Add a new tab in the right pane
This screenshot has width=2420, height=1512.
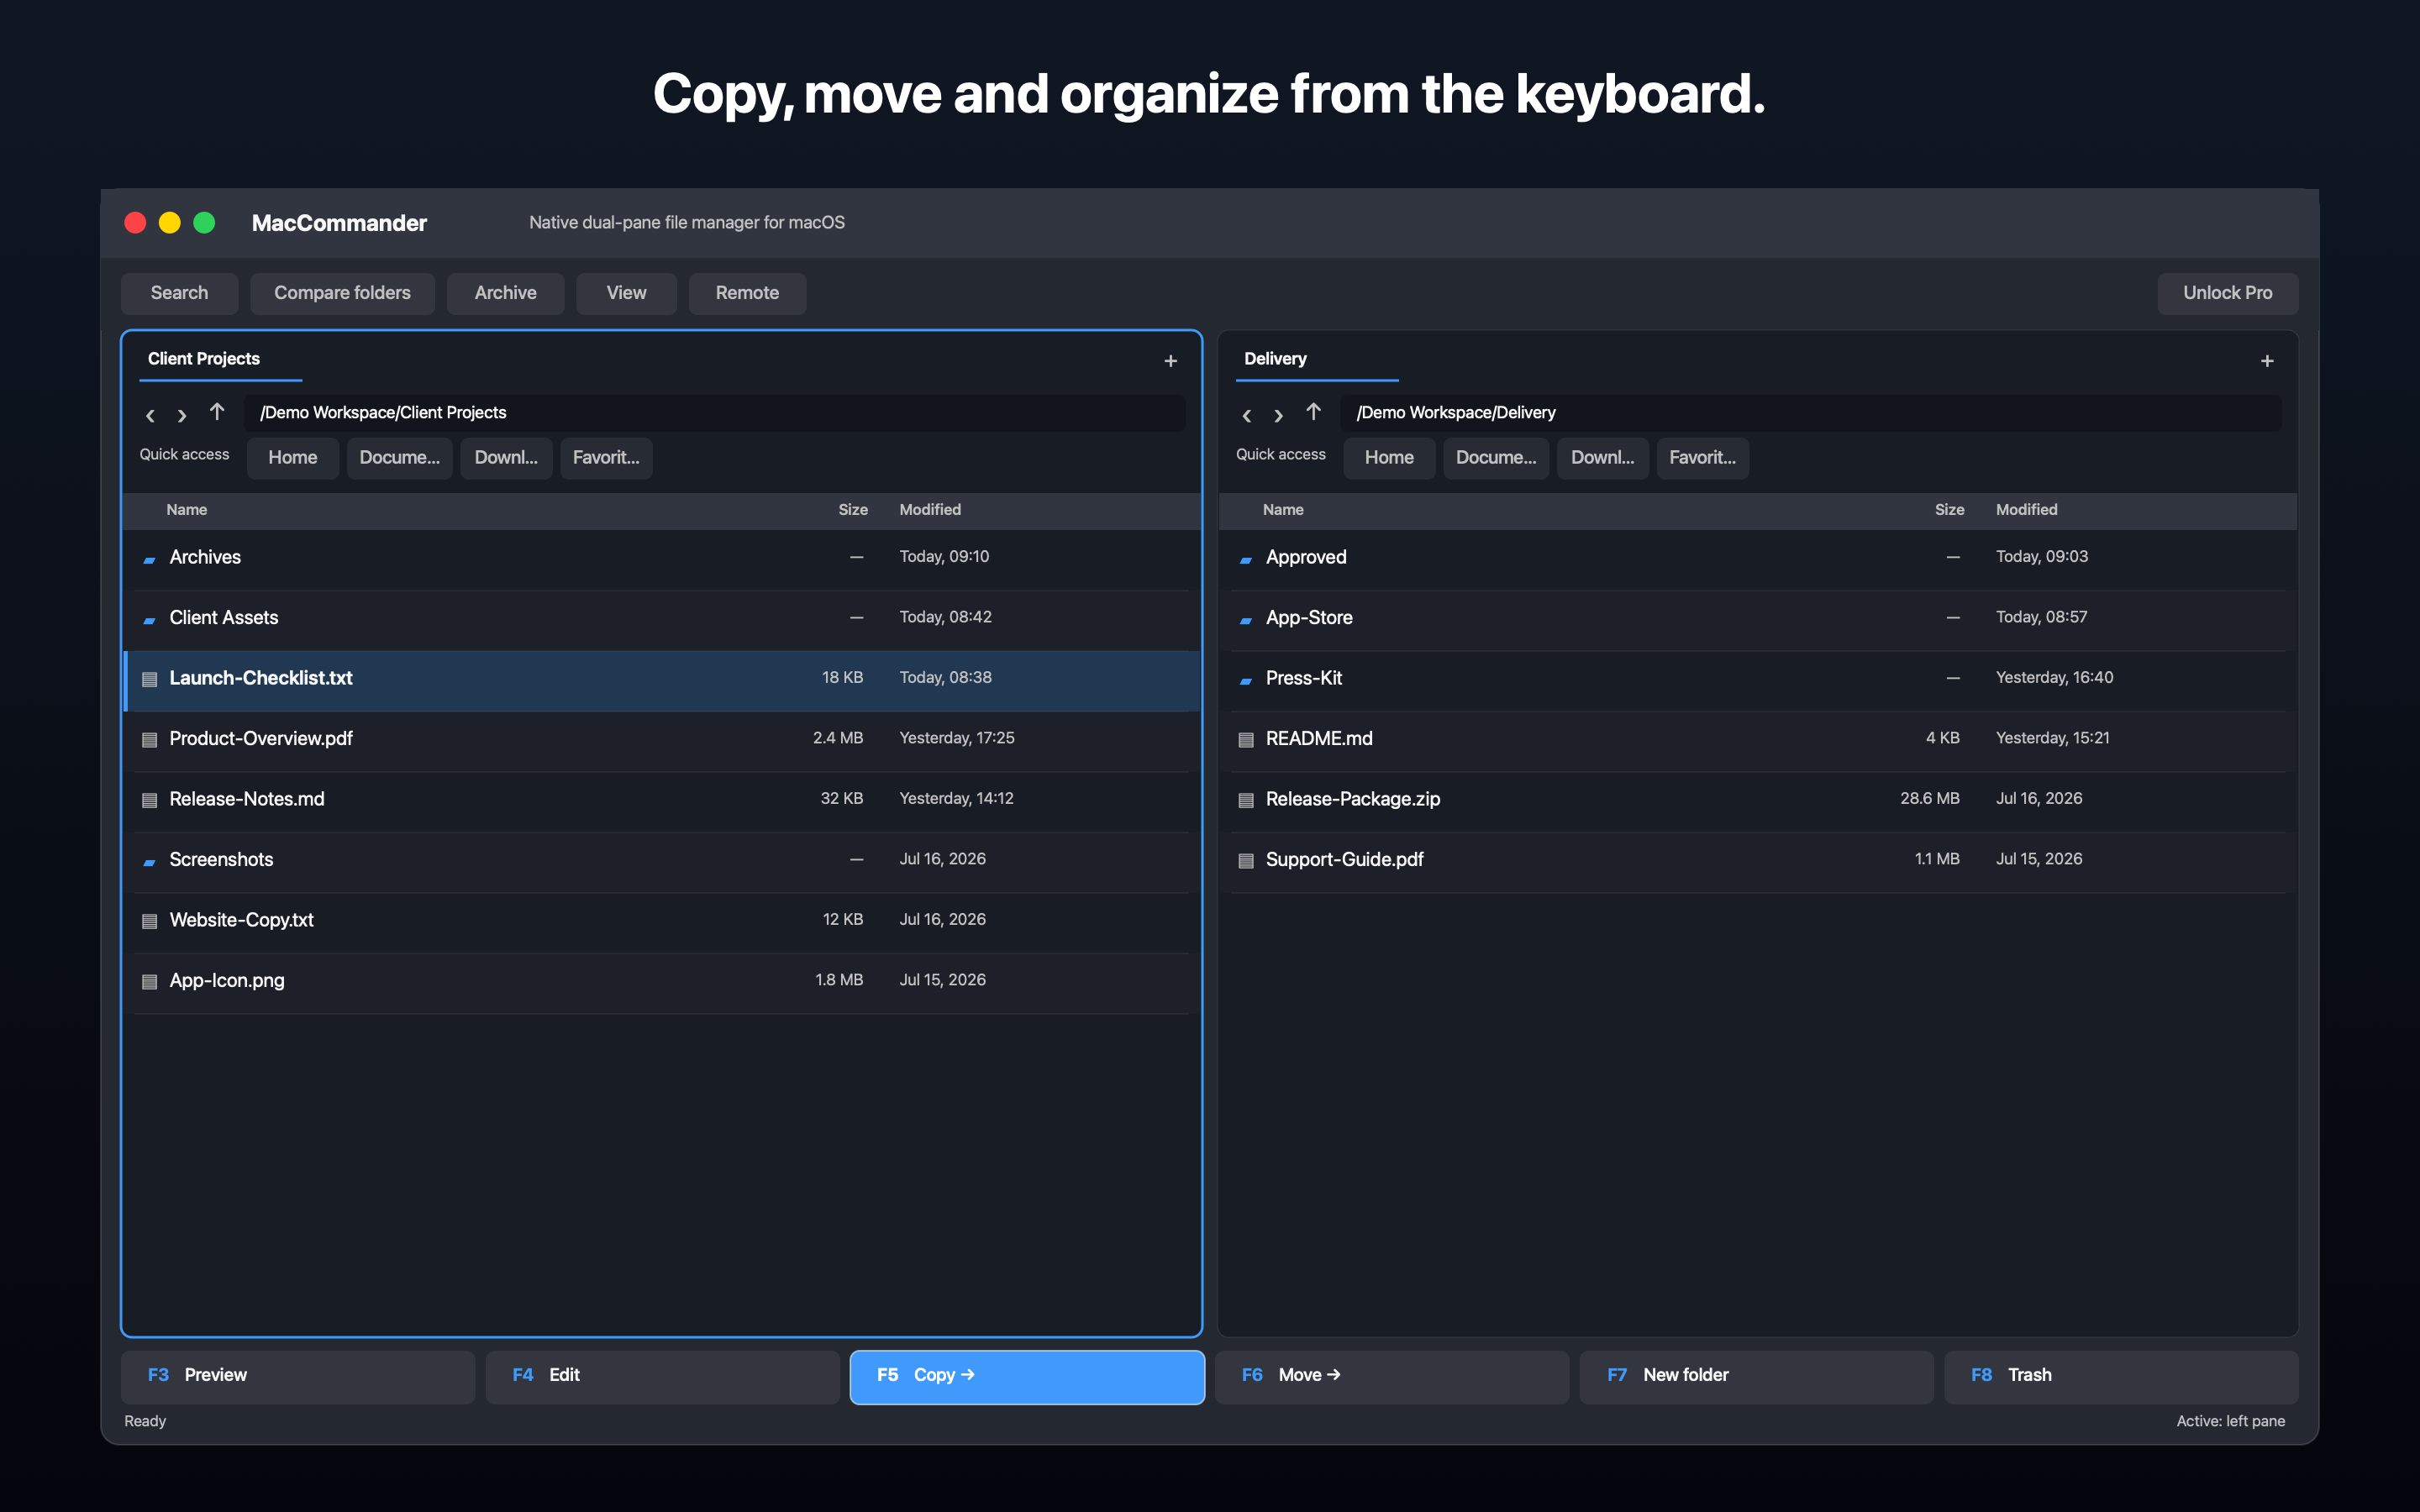[2267, 361]
